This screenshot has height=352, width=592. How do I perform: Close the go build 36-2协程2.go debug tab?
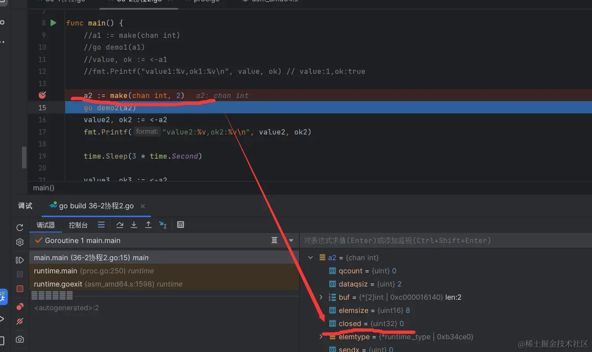pyautogui.click(x=143, y=206)
